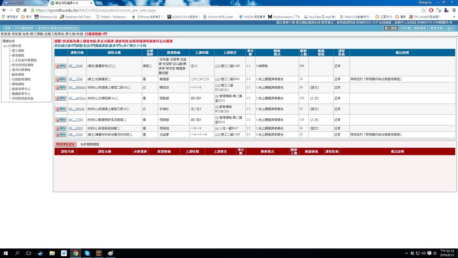Select 師資培育中心 in the tree
This screenshot has height=258, width=458.
[21, 89]
